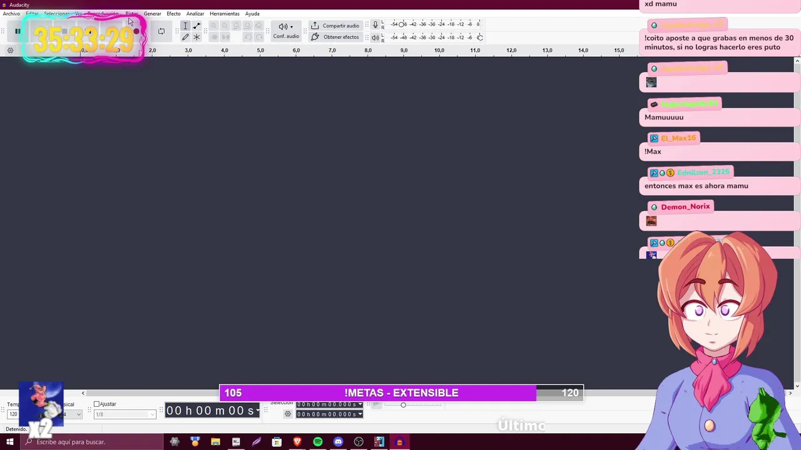
Task: Select the Envelope tool
Action: [196, 26]
